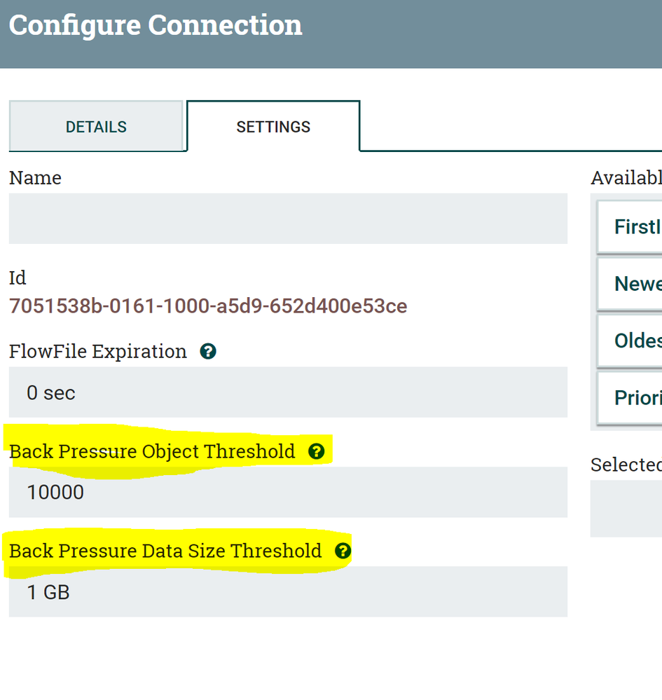The width and height of the screenshot is (662, 700).
Task: Click the Configure Connection dialog title
Action: click(x=156, y=25)
